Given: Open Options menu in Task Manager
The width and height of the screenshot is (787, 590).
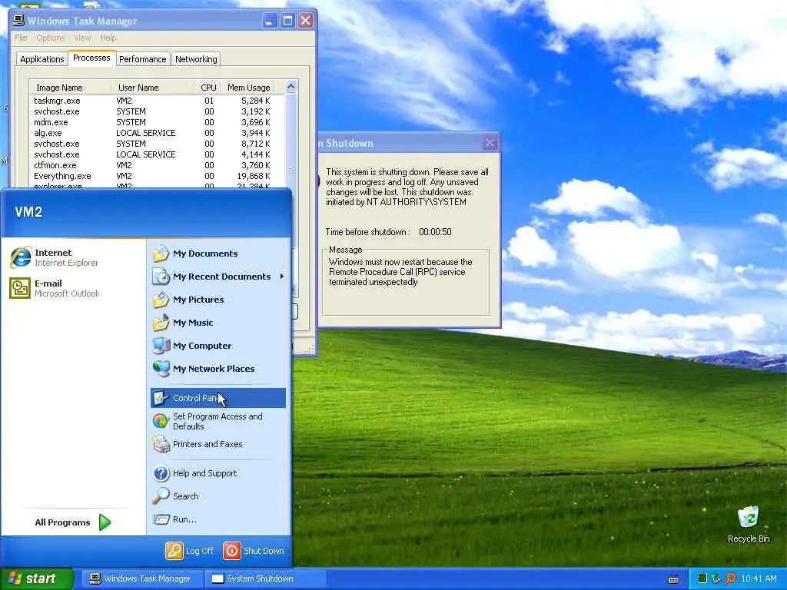Looking at the screenshot, I should click(50, 38).
